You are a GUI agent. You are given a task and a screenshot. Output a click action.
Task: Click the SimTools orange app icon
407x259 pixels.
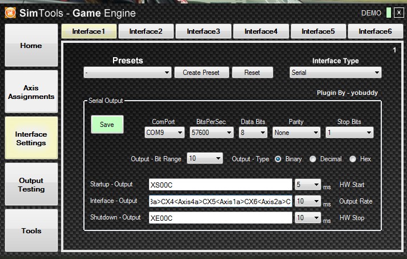pos(10,13)
